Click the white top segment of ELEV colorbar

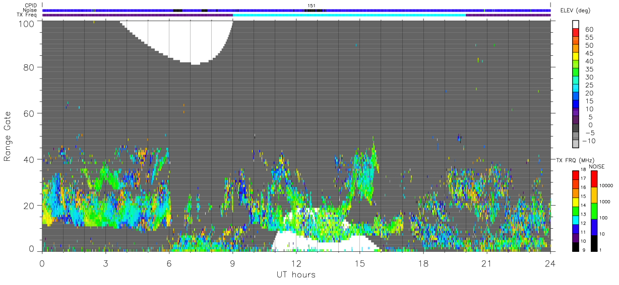click(576, 25)
